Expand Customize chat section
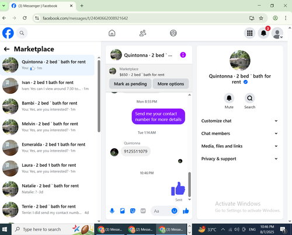 tap(240, 121)
